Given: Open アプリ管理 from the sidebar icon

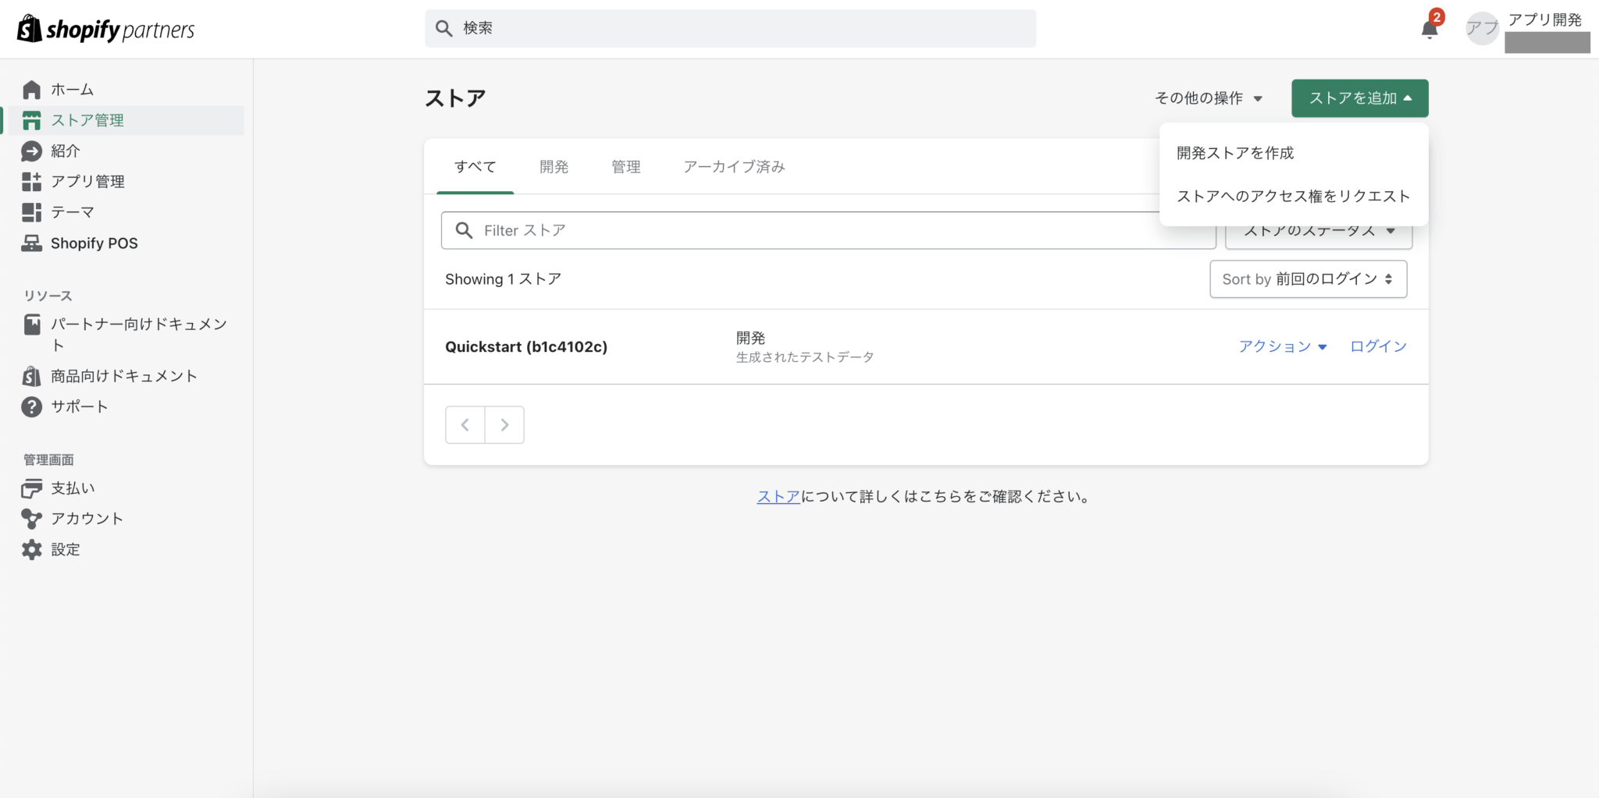Looking at the screenshot, I should pos(31,181).
